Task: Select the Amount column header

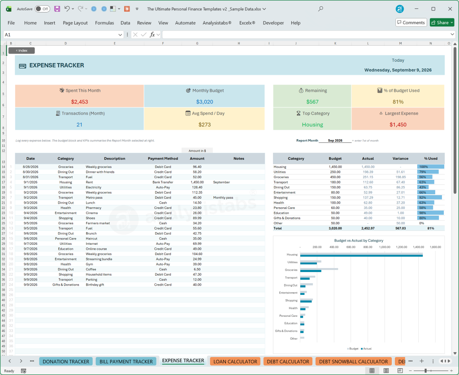Action: pos(197,158)
